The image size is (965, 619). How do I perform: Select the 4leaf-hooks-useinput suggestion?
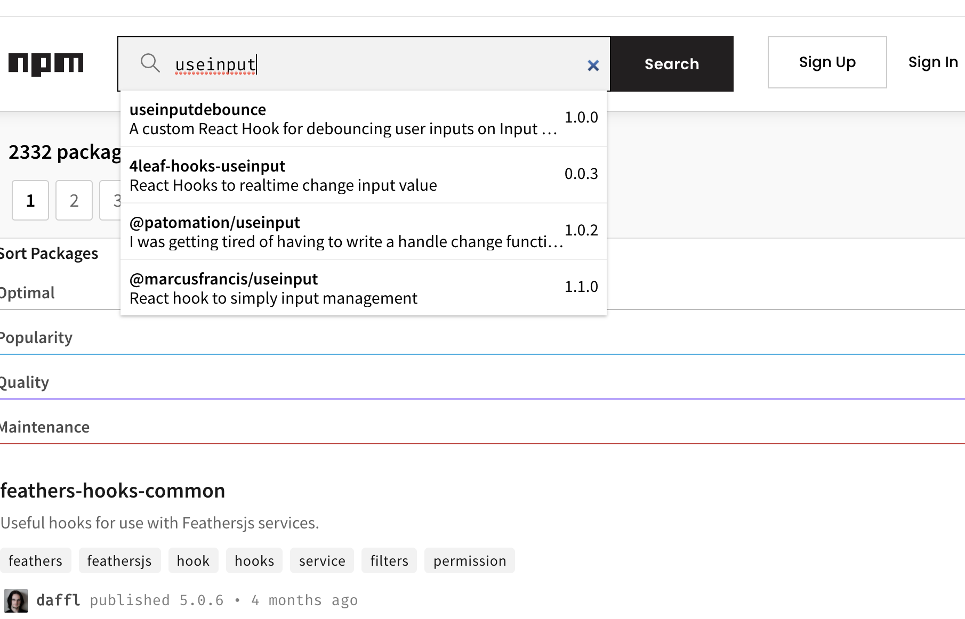[364, 175]
